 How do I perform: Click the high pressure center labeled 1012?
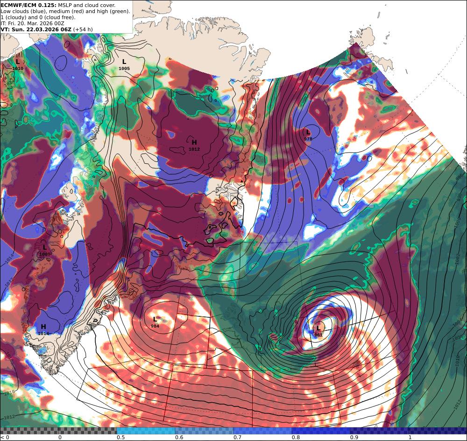tap(194, 145)
